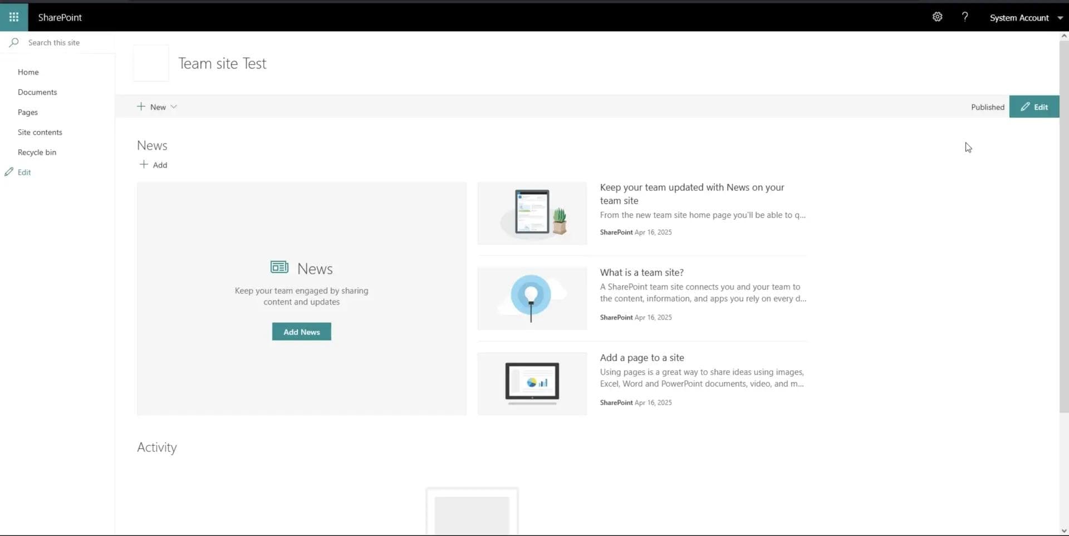Open the Recycle bin link
The width and height of the screenshot is (1069, 536).
click(37, 153)
